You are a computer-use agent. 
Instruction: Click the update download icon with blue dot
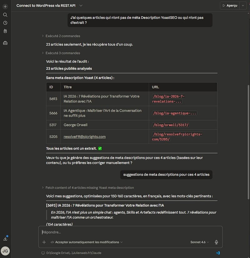5,238
